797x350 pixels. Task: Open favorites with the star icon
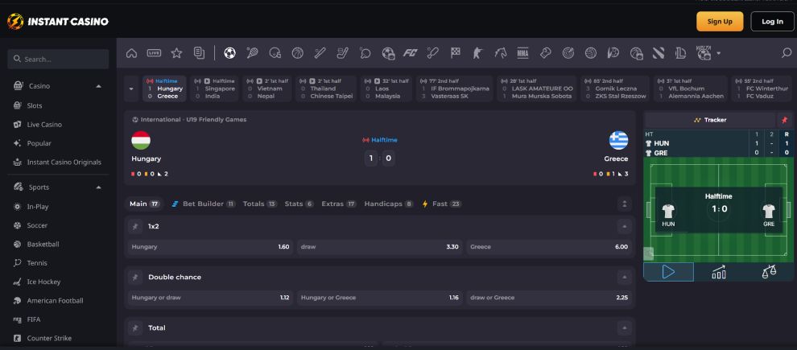point(176,54)
